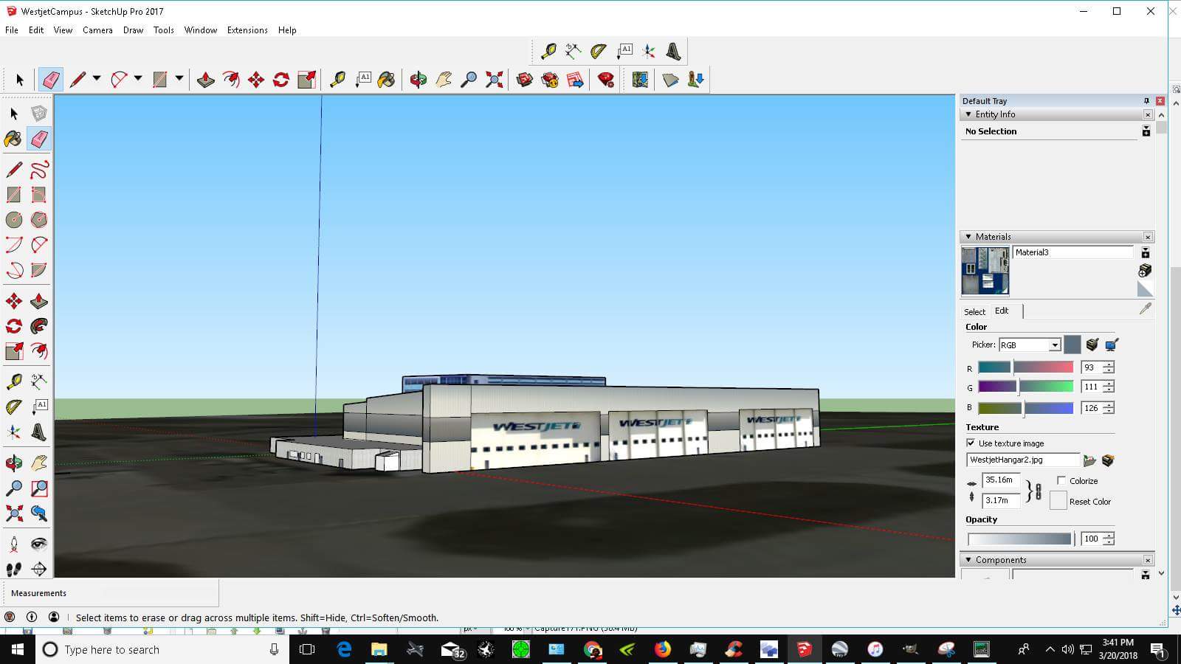1181x664 pixels.
Task: Toggle auto-hide pin on Default Tray
Action: point(1145,101)
